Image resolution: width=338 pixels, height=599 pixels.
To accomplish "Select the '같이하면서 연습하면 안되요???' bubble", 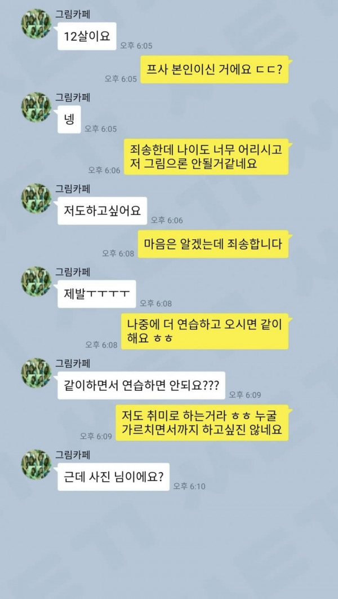I will [x=141, y=385].
